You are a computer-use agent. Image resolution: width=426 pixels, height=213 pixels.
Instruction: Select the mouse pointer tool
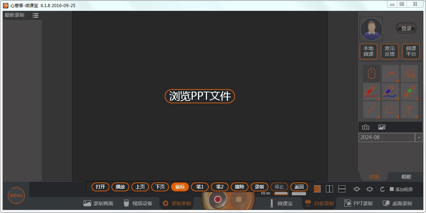click(371, 73)
